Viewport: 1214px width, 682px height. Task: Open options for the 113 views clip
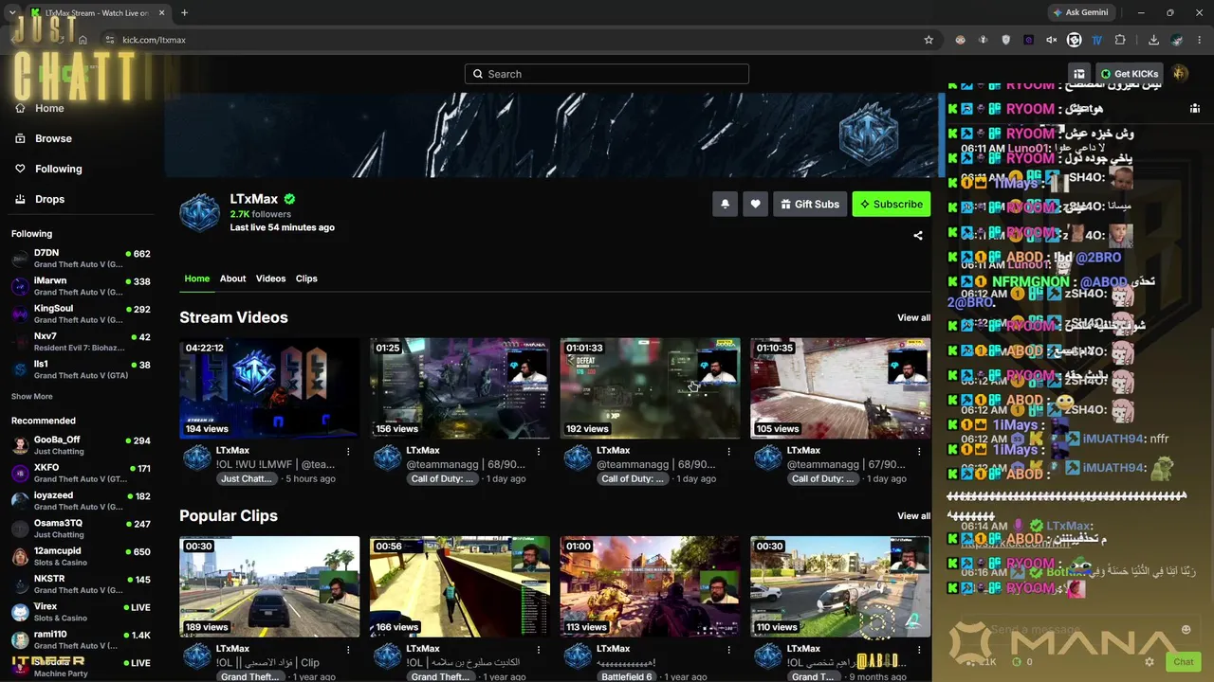[728, 649]
